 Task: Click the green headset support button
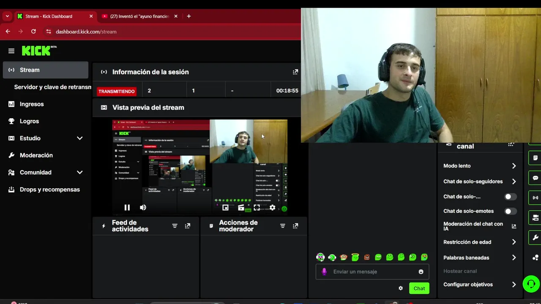(531, 284)
